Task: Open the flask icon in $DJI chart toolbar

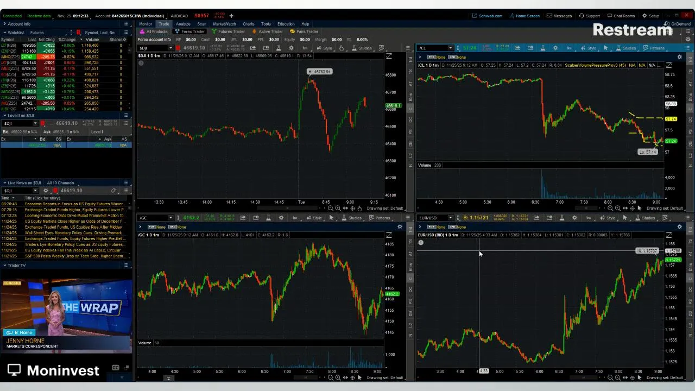Action: pos(279,48)
